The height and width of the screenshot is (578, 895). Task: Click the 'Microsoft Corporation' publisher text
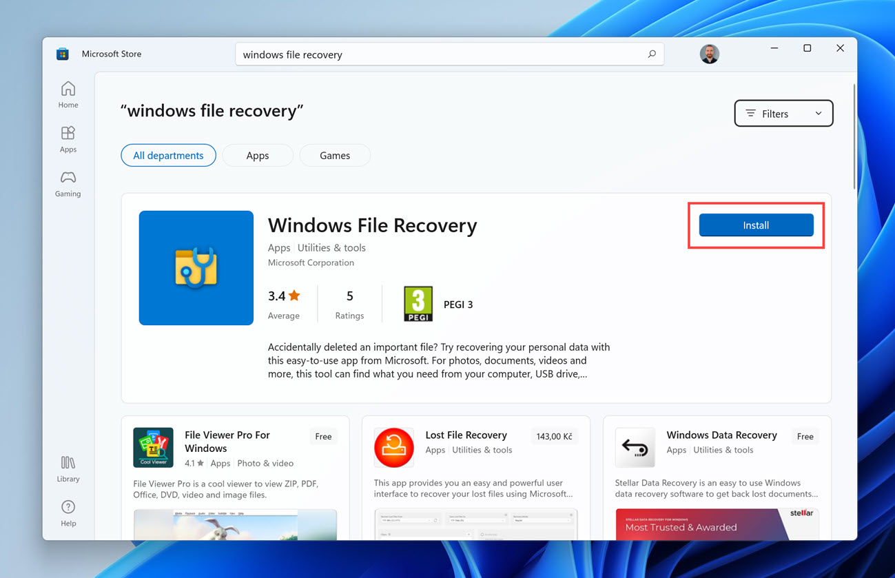pyautogui.click(x=311, y=262)
